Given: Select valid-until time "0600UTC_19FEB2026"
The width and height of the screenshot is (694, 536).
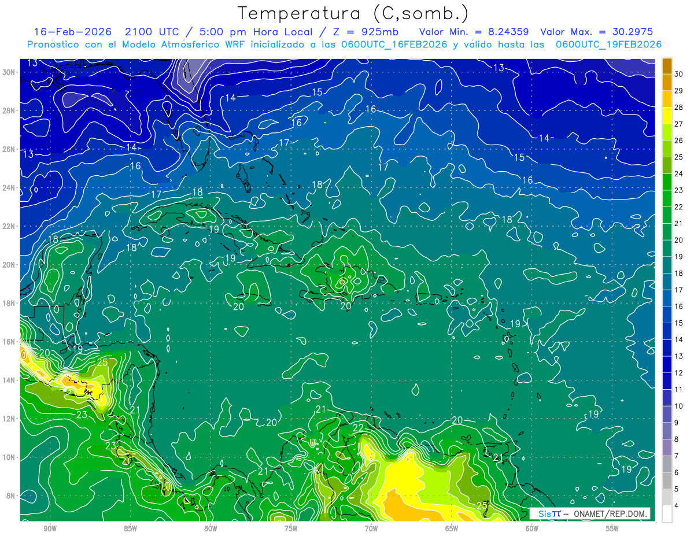Looking at the screenshot, I should coord(608,45).
